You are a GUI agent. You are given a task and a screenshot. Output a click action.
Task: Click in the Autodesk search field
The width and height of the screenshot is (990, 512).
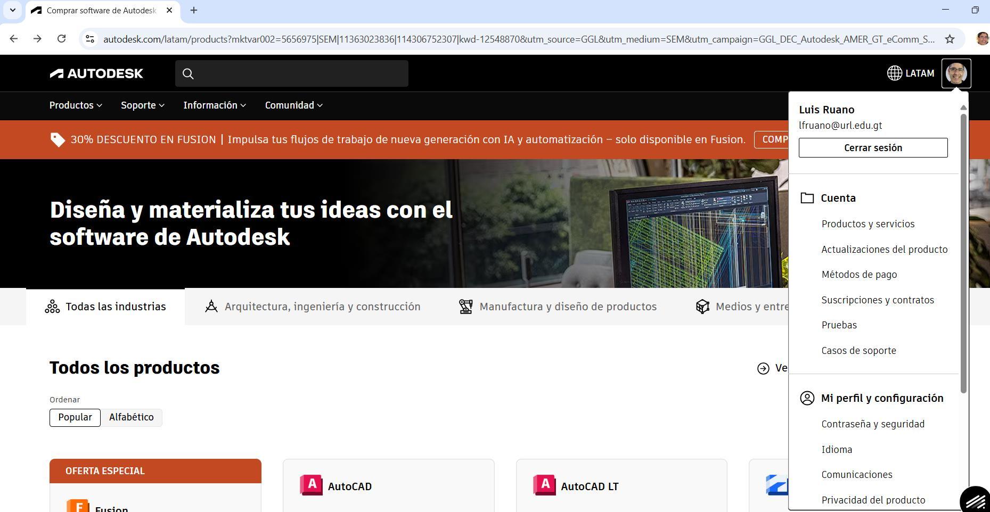292,73
